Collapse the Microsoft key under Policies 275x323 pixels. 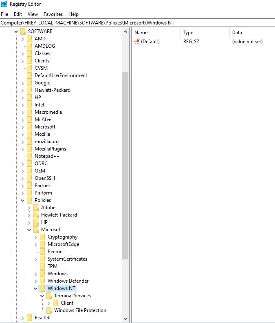[x=29, y=230]
